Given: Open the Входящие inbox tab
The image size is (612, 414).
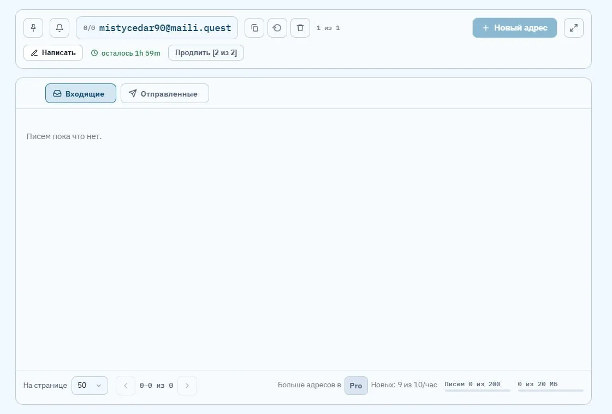Looking at the screenshot, I should [x=81, y=94].
